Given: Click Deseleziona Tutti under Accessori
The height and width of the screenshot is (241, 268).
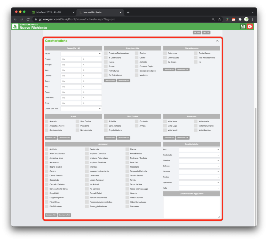Looking at the screenshot, I should click(x=64, y=215).
